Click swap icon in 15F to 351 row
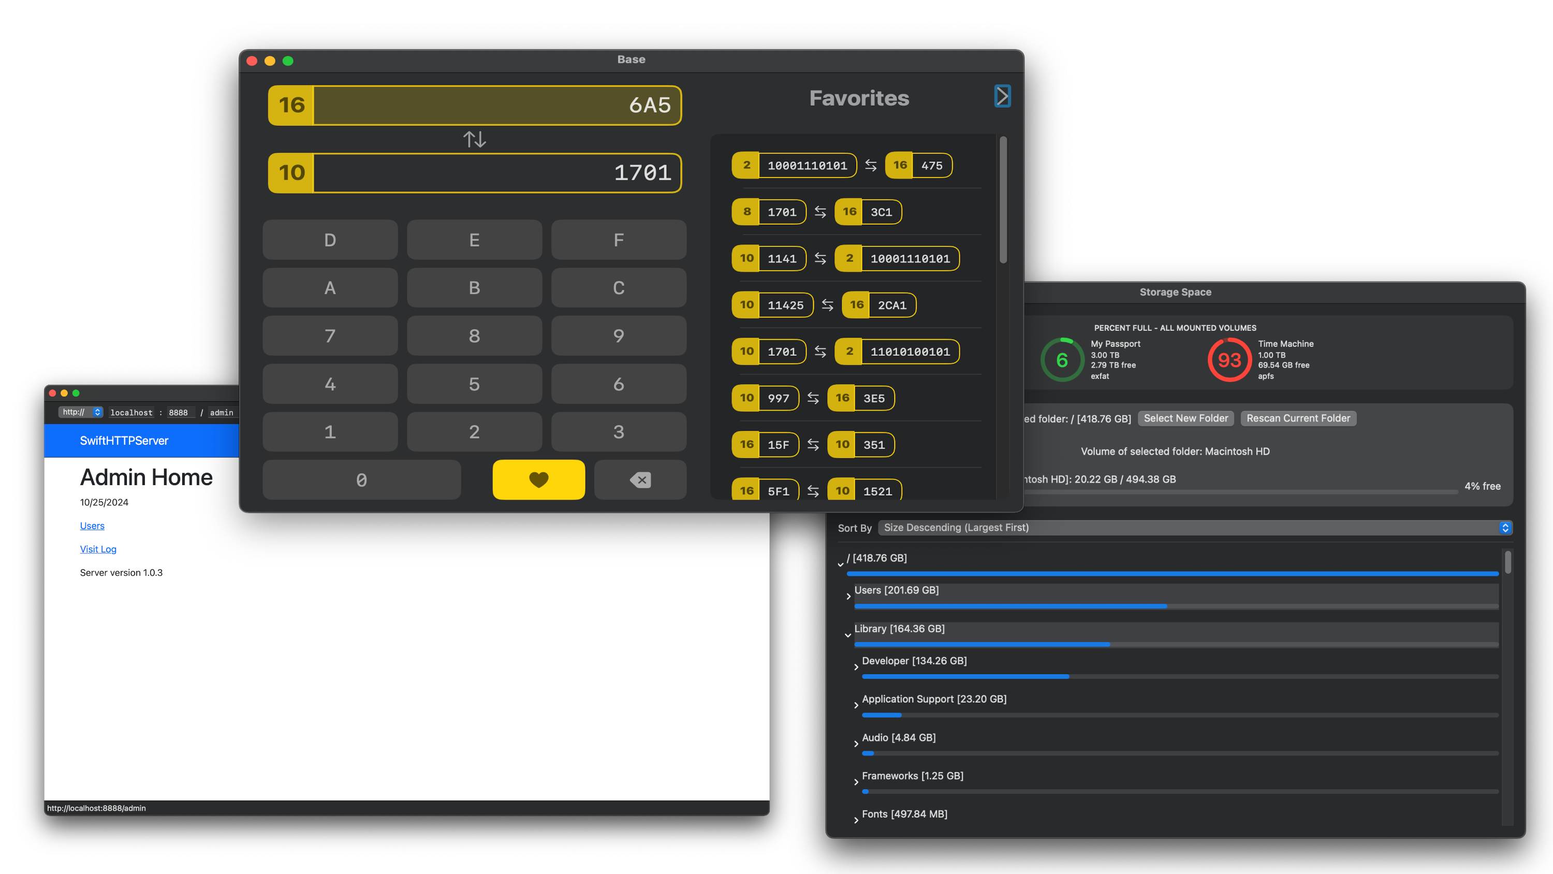Screen dimensions: 1553x874 click(x=813, y=445)
